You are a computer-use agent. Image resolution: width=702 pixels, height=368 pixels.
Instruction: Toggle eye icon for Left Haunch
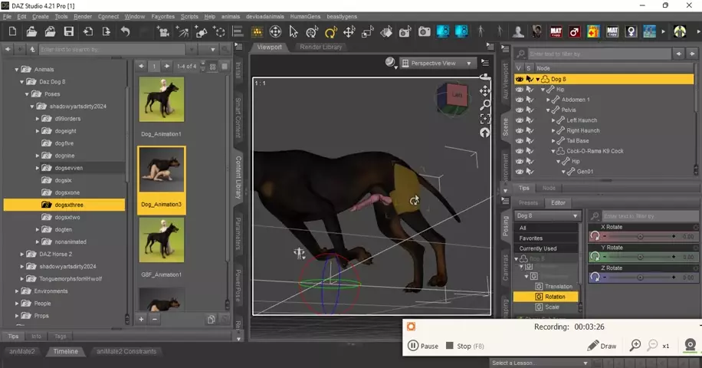(x=520, y=120)
